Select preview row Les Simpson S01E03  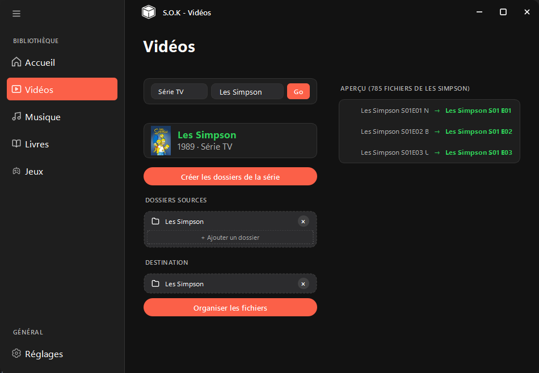point(429,152)
